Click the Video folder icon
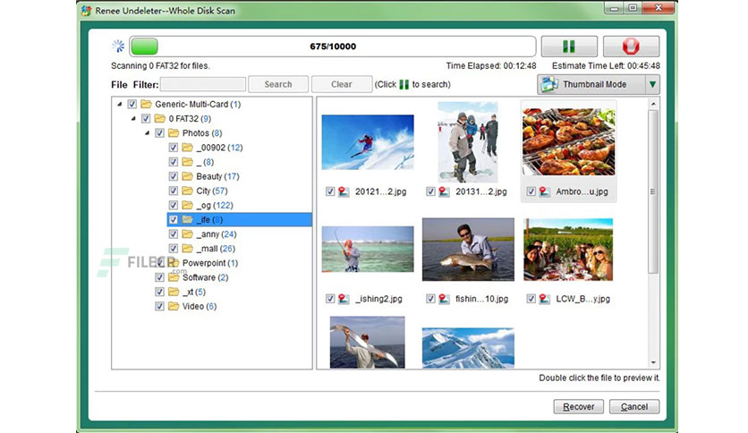The image size is (748, 433). pos(174,306)
